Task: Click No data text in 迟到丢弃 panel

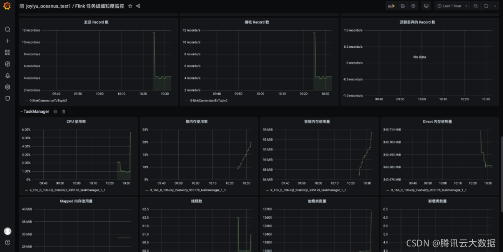Action: point(420,57)
